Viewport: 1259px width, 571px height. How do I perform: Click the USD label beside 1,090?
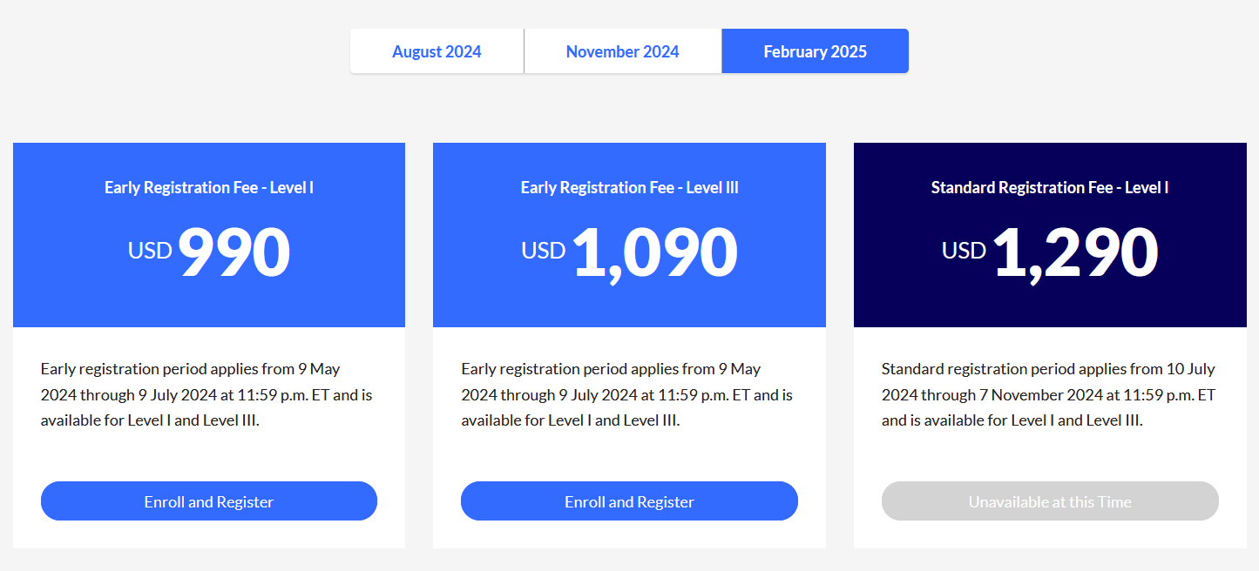pyautogui.click(x=544, y=252)
